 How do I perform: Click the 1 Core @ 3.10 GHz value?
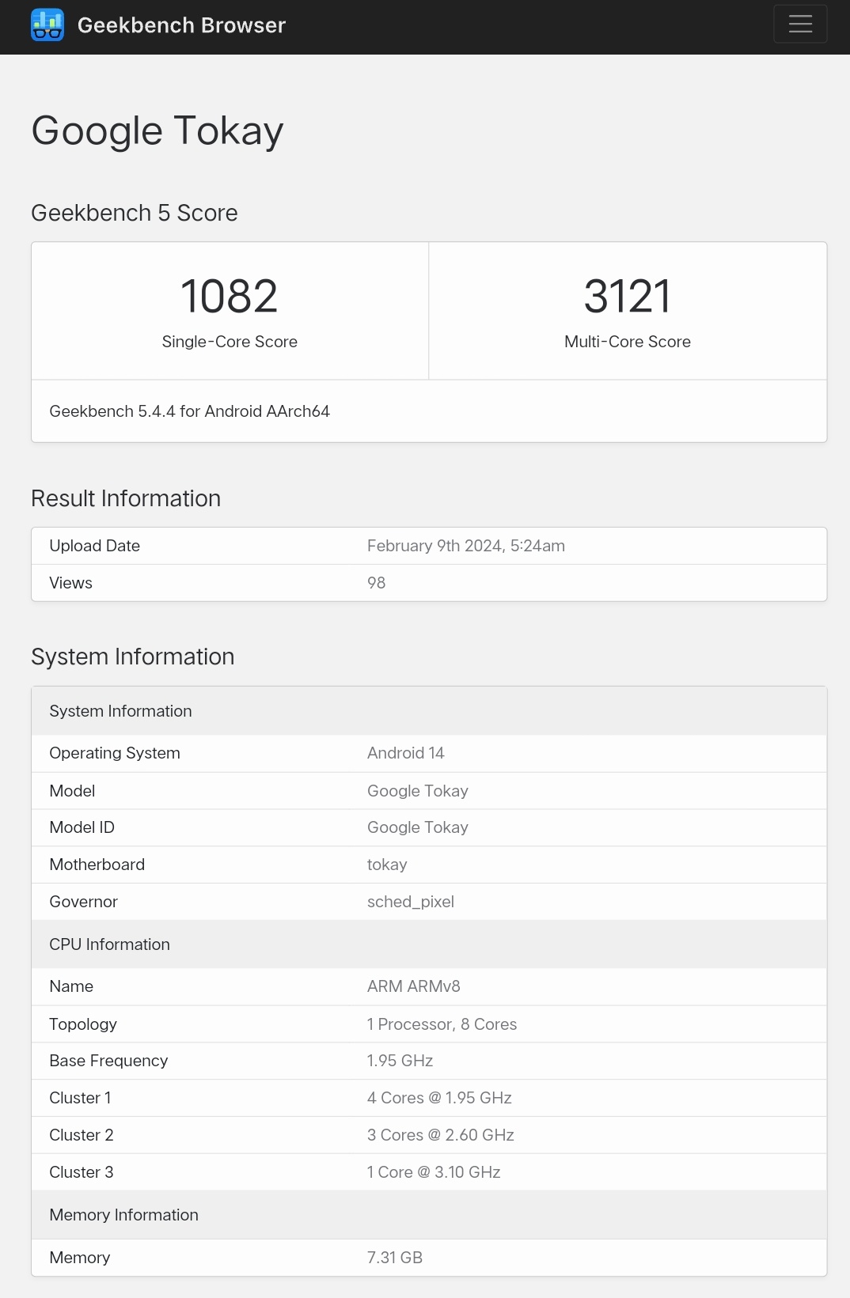(434, 1172)
